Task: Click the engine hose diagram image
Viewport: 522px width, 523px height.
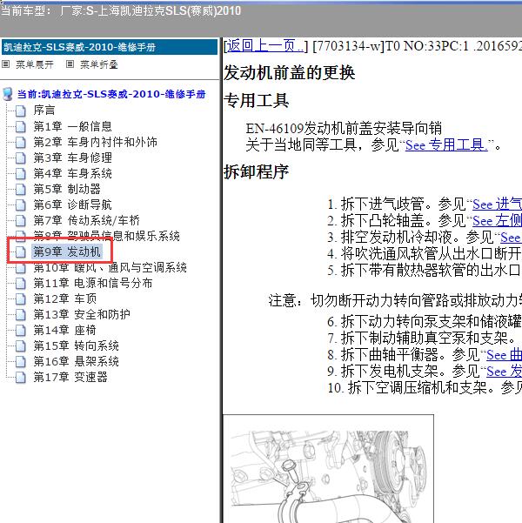Action: (328, 469)
